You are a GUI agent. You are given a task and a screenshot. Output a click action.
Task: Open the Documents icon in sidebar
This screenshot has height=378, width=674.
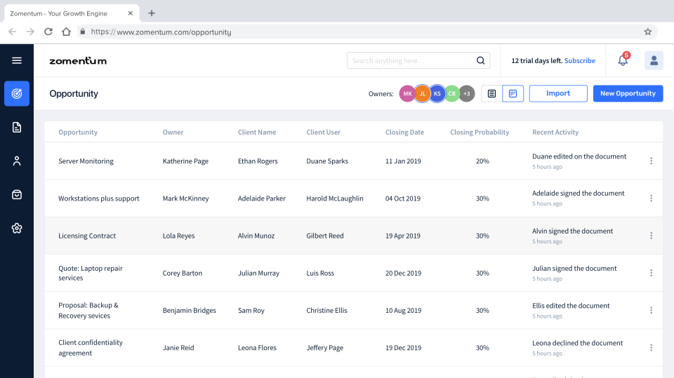(17, 127)
